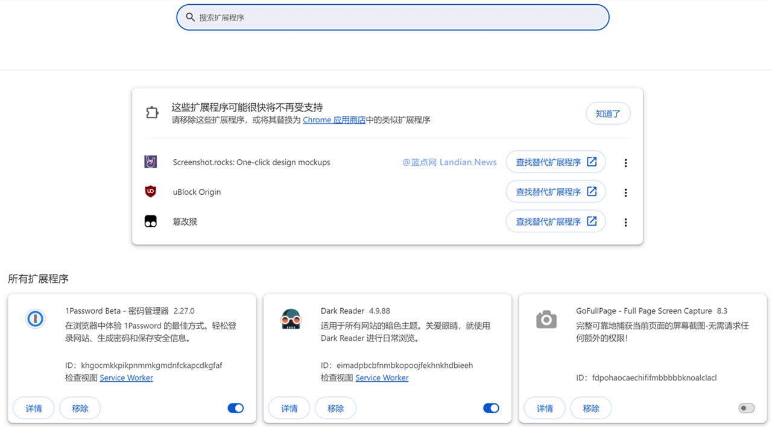Click the Dark Reader skull icon

(x=291, y=318)
